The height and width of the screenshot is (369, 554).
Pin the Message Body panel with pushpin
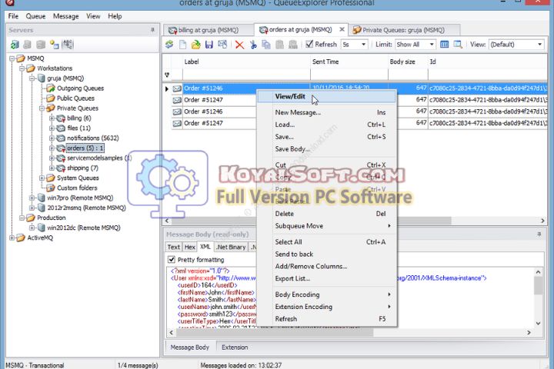pyautogui.click(x=539, y=234)
